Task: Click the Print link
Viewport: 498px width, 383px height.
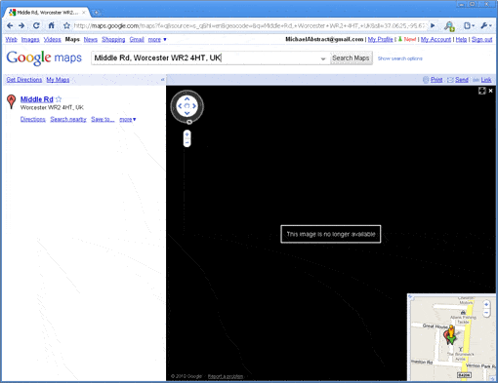Action: 436,80
